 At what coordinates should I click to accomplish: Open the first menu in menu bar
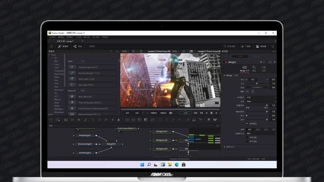click(x=52, y=37)
